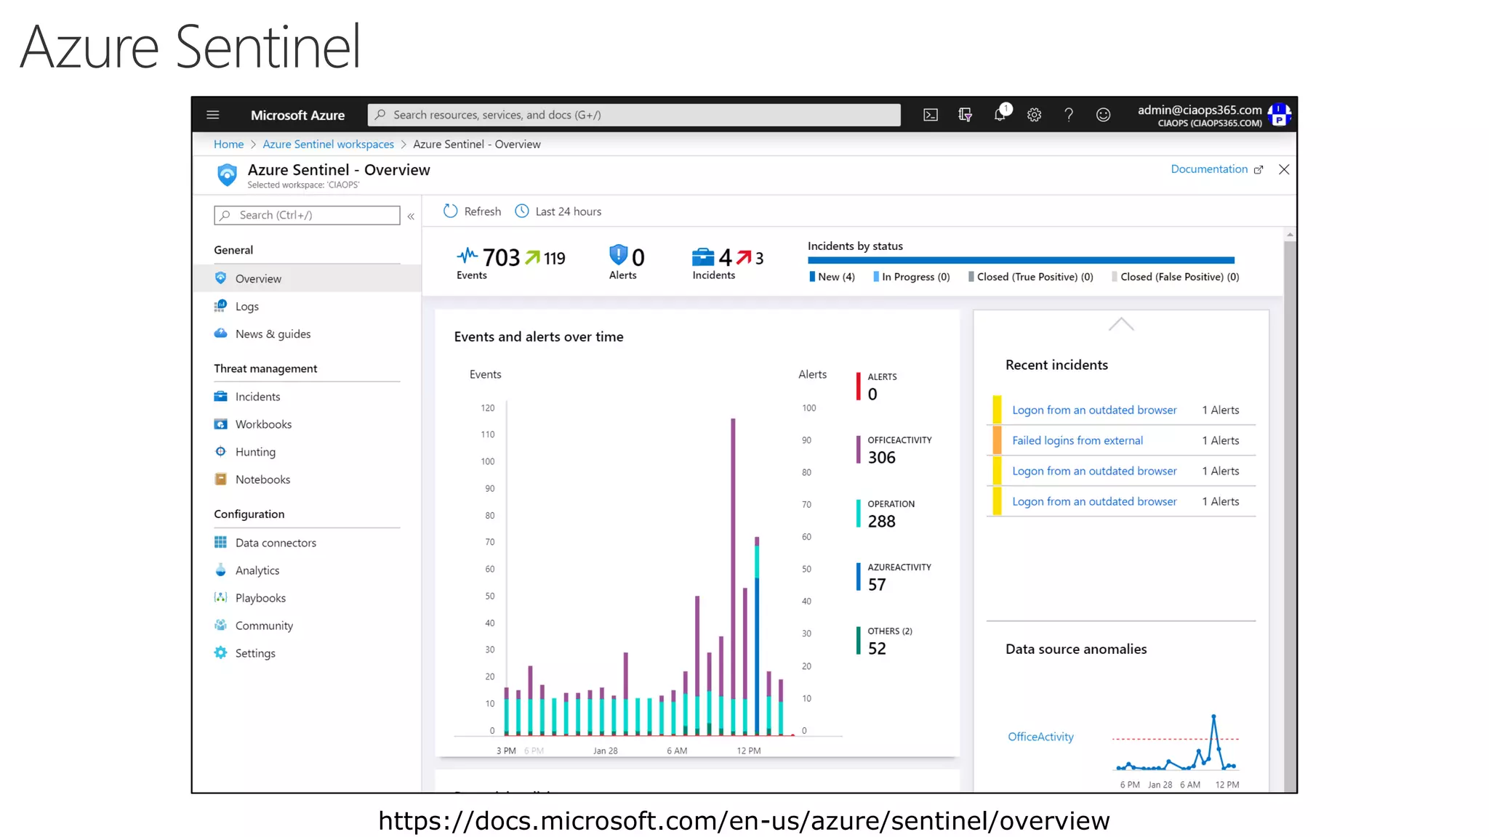Click the Settings gear in sidebar
1489x837 pixels.
click(220, 652)
